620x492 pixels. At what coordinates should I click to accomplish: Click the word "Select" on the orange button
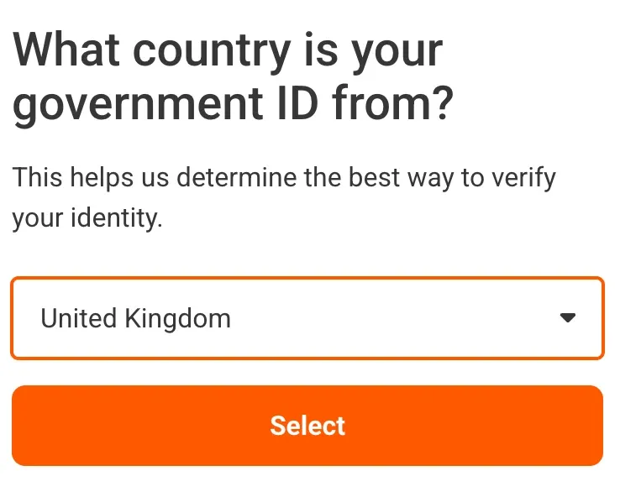pyautogui.click(x=307, y=426)
